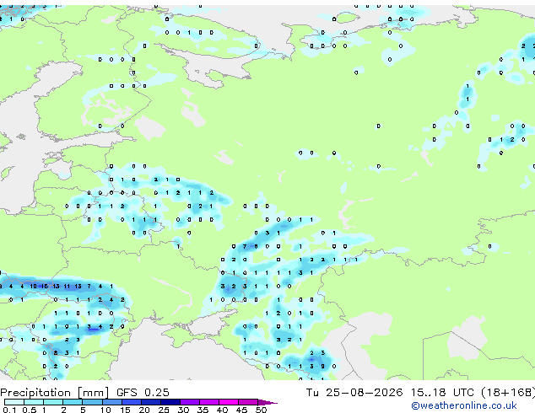Screen dimensions: 535x413
Task: Click the 30 to 35 purple legend swatch
Action: click(x=190, y=402)
